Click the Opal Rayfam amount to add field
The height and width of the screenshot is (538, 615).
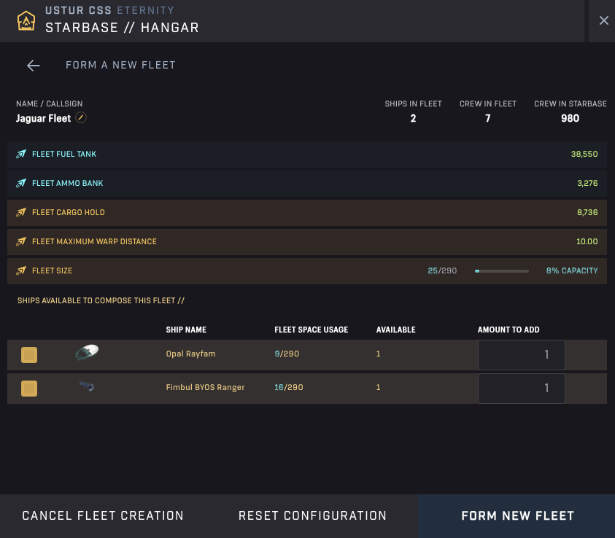521,355
